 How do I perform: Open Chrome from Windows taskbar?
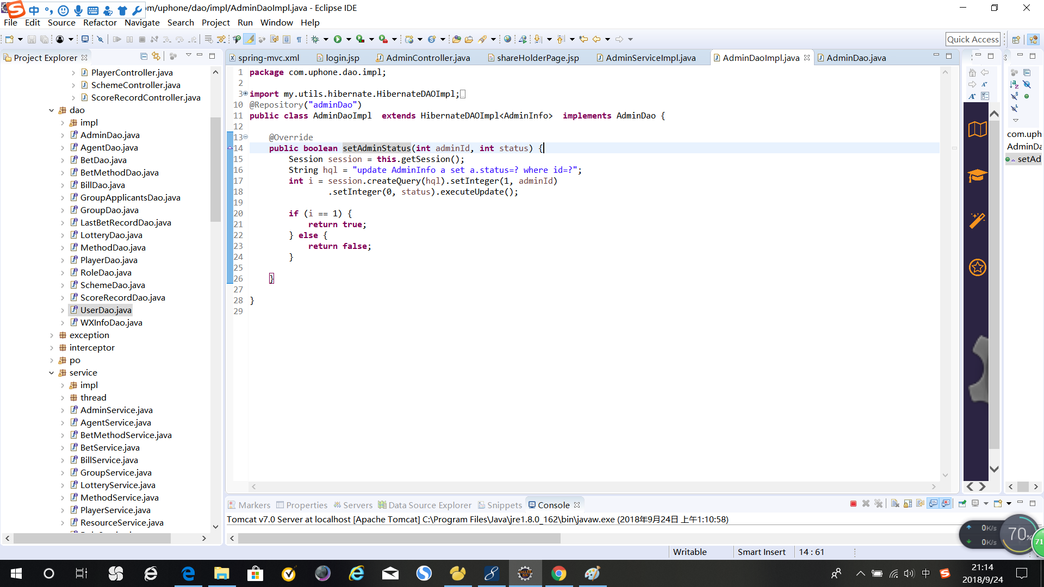558,573
